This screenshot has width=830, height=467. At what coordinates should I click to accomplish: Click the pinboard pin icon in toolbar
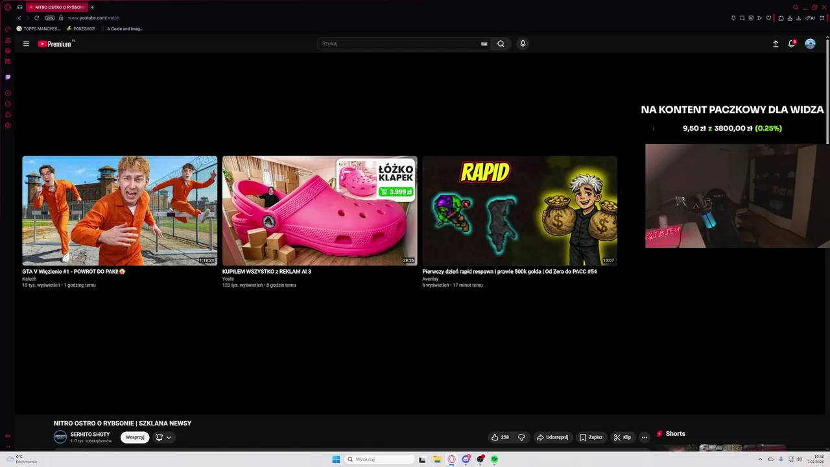(x=733, y=18)
